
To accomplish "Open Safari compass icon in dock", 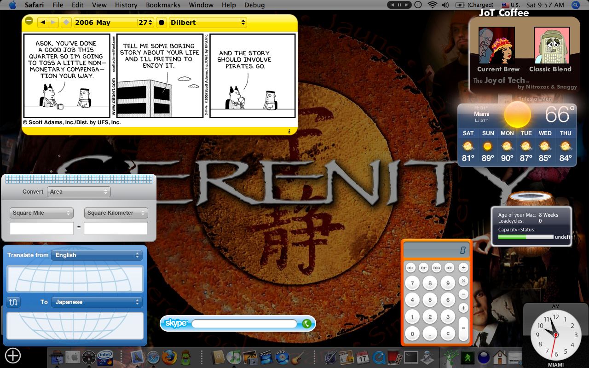I will point(153,357).
